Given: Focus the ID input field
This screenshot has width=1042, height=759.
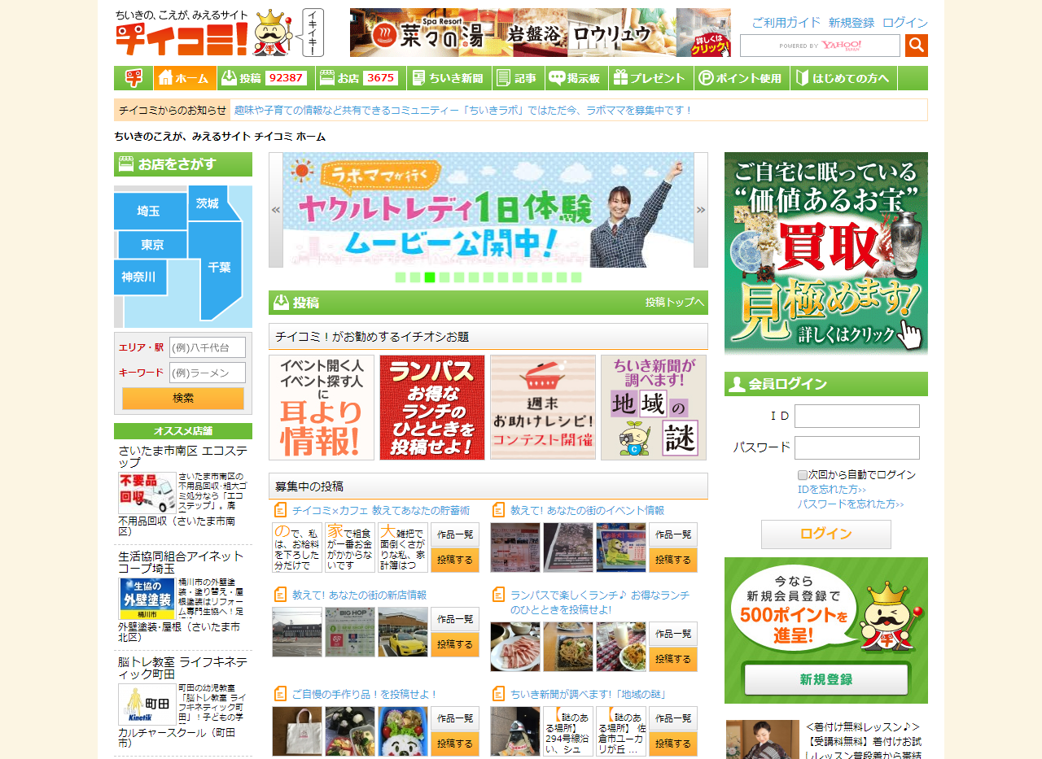Looking at the screenshot, I should [x=856, y=417].
